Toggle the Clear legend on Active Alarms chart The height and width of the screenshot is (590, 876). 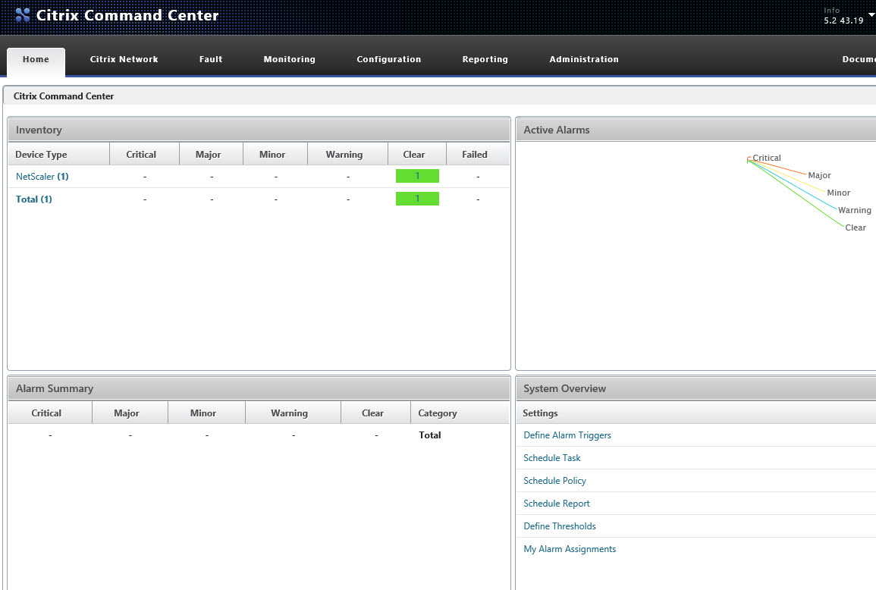click(856, 227)
